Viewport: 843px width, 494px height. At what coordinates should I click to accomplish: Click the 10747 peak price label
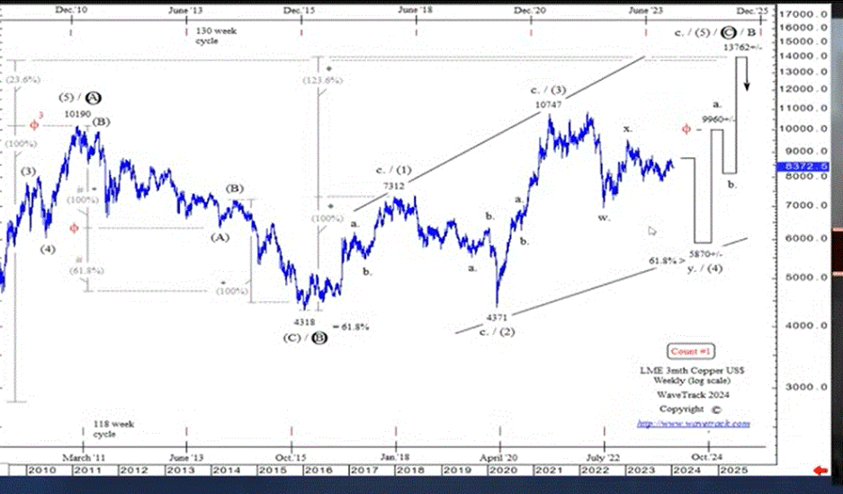pos(551,105)
